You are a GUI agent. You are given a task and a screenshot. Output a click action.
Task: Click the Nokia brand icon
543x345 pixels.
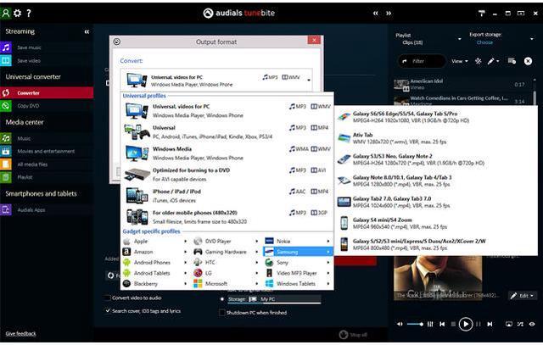[269, 241]
